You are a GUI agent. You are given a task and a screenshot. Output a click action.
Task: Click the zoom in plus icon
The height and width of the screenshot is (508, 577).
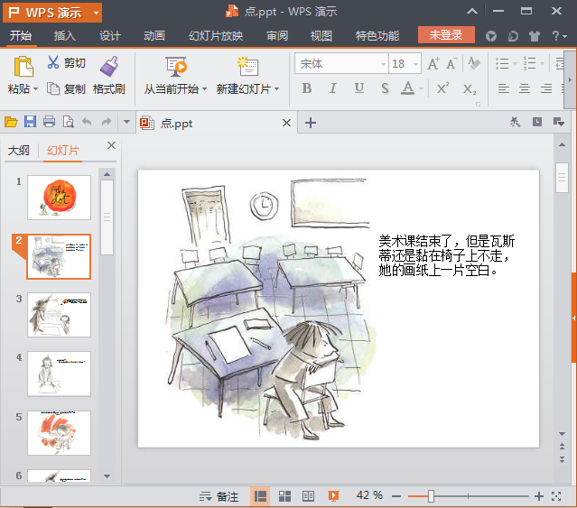tap(539, 496)
